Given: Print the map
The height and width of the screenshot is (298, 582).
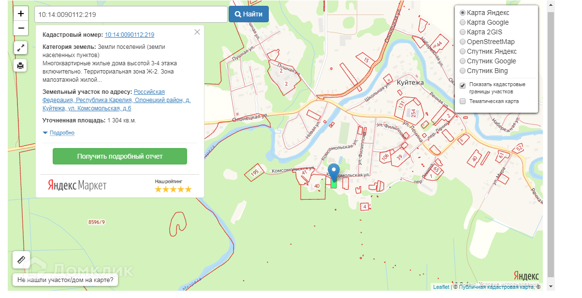Looking at the screenshot, I should coord(21,65).
